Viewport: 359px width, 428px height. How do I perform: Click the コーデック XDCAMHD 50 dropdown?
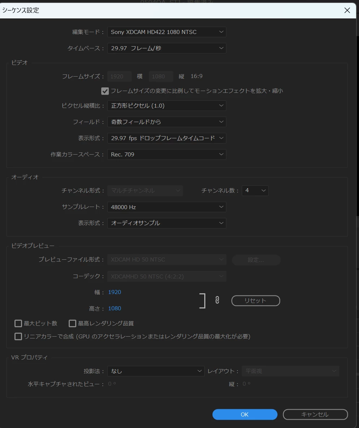pyautogui.click(x=167, y=276)
